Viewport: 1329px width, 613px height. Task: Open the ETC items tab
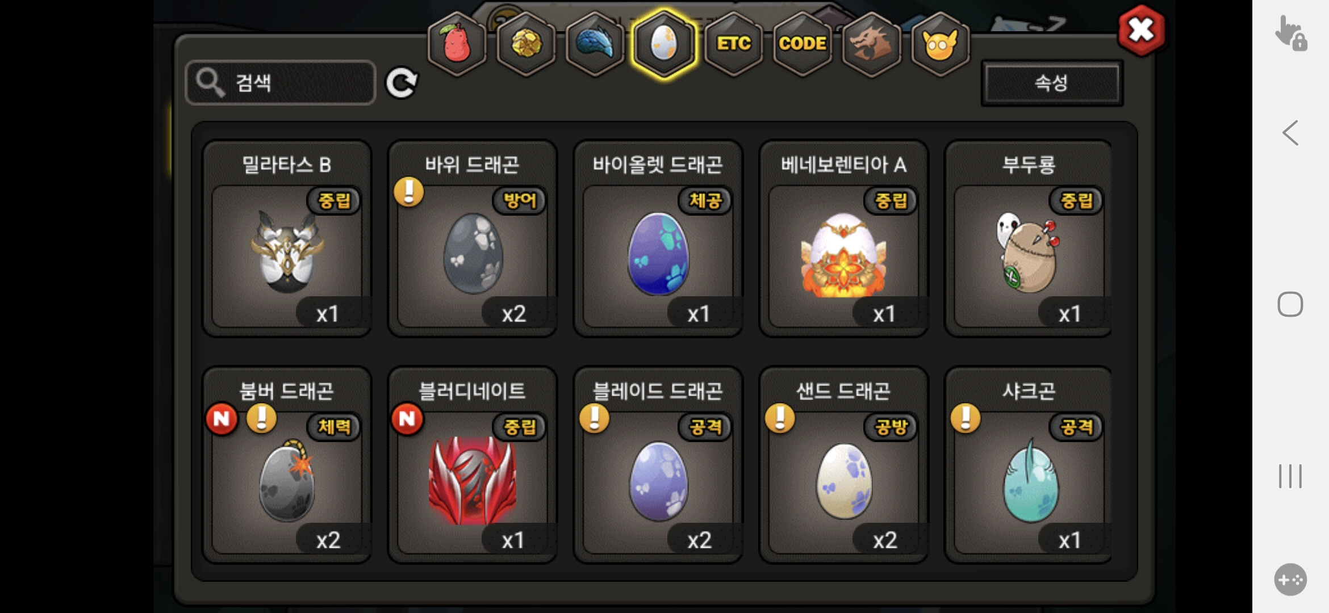pyautogui.click(x=734, y=44)
